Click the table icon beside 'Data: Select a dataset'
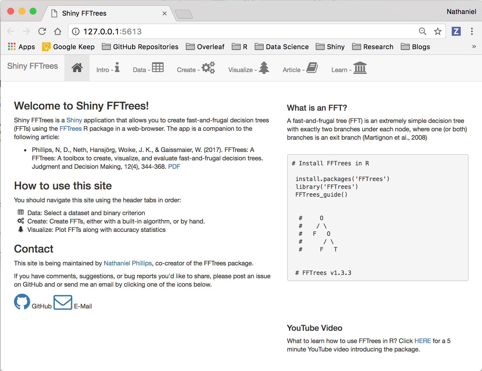The width and height of the screenshot is (482, 371). coord(21,212)
